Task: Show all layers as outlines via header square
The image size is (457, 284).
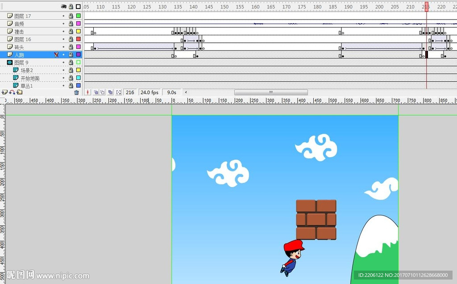Action: click(78, 6)
